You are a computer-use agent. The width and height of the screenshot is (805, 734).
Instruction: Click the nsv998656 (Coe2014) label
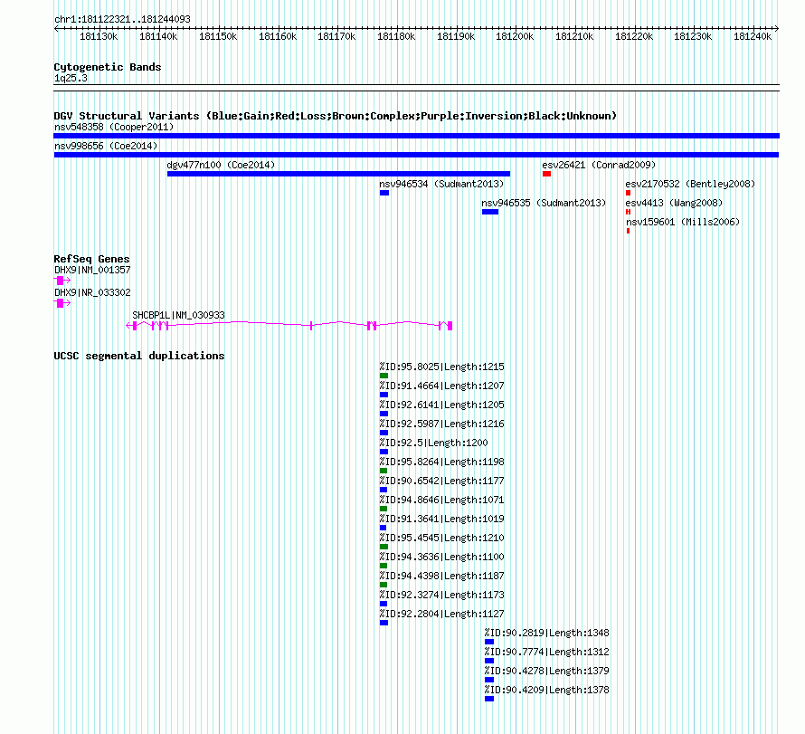point(106,146)
